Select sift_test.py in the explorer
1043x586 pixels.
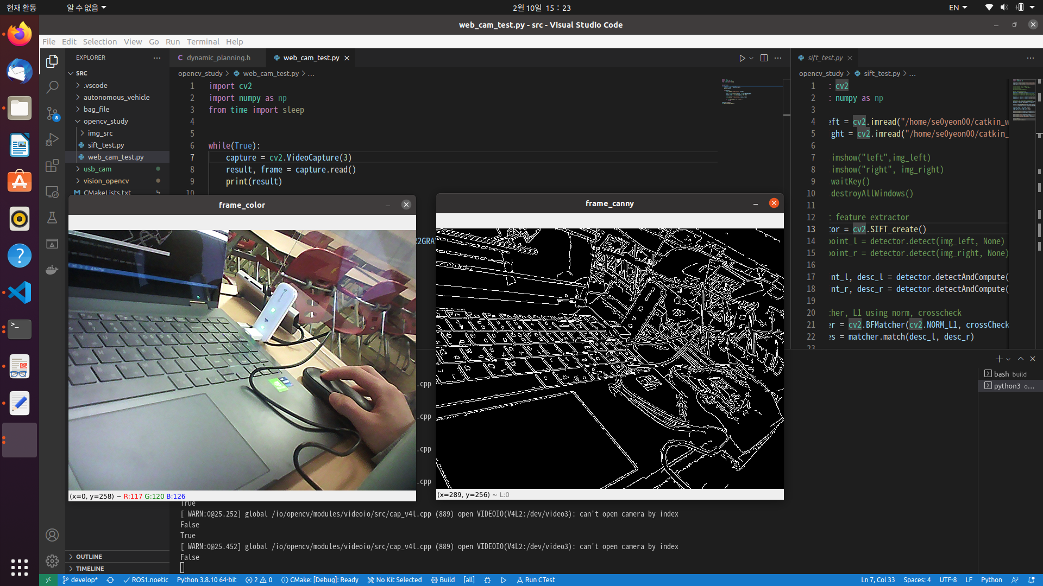tap(106, 145)
